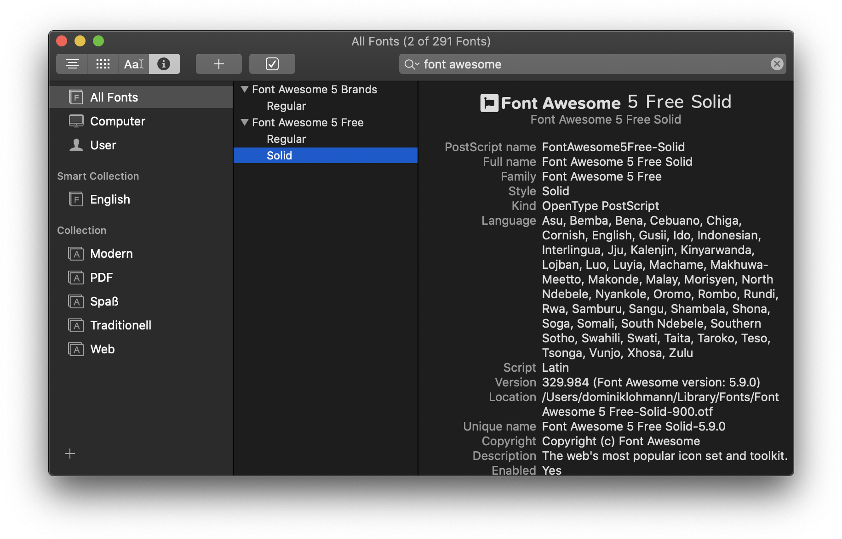Click the All Fonts sidebar icon
Image resolution: width=842 pixels, height=539 pixels.
tap(76, 97)
